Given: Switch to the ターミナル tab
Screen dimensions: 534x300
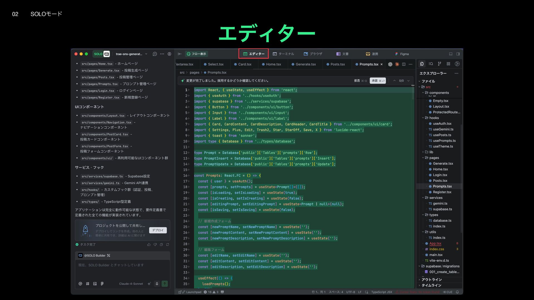Looking at the screenshot, I should coord(283,54).
